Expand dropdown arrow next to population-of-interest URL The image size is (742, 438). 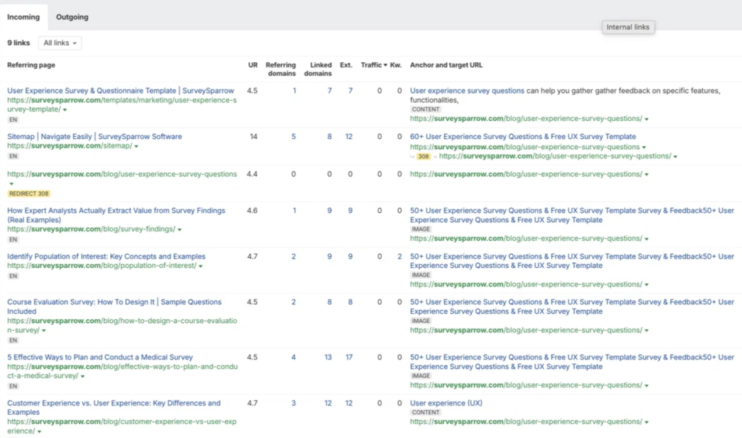click(x=201, y=266)
